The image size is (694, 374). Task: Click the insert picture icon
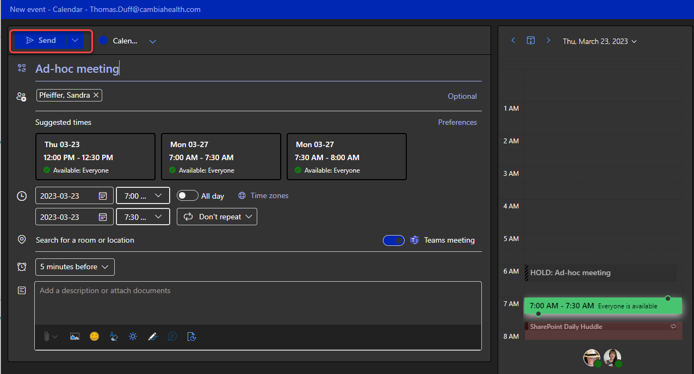[75, 337]
